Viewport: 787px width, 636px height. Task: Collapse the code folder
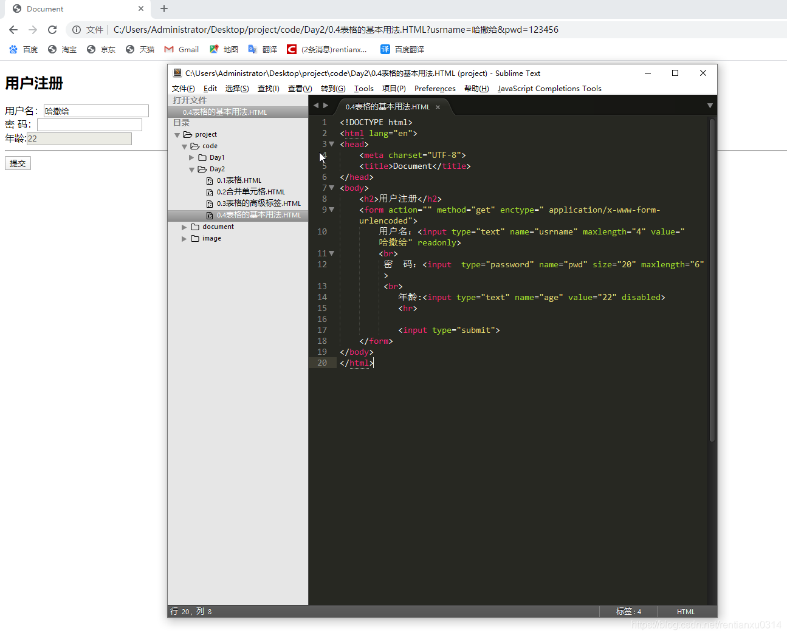click(185, 146)
